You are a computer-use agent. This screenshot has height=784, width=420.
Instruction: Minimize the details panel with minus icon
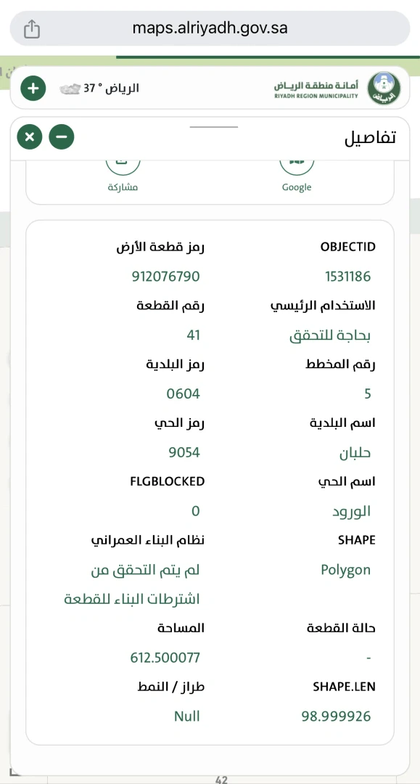[x=62, y=136]
